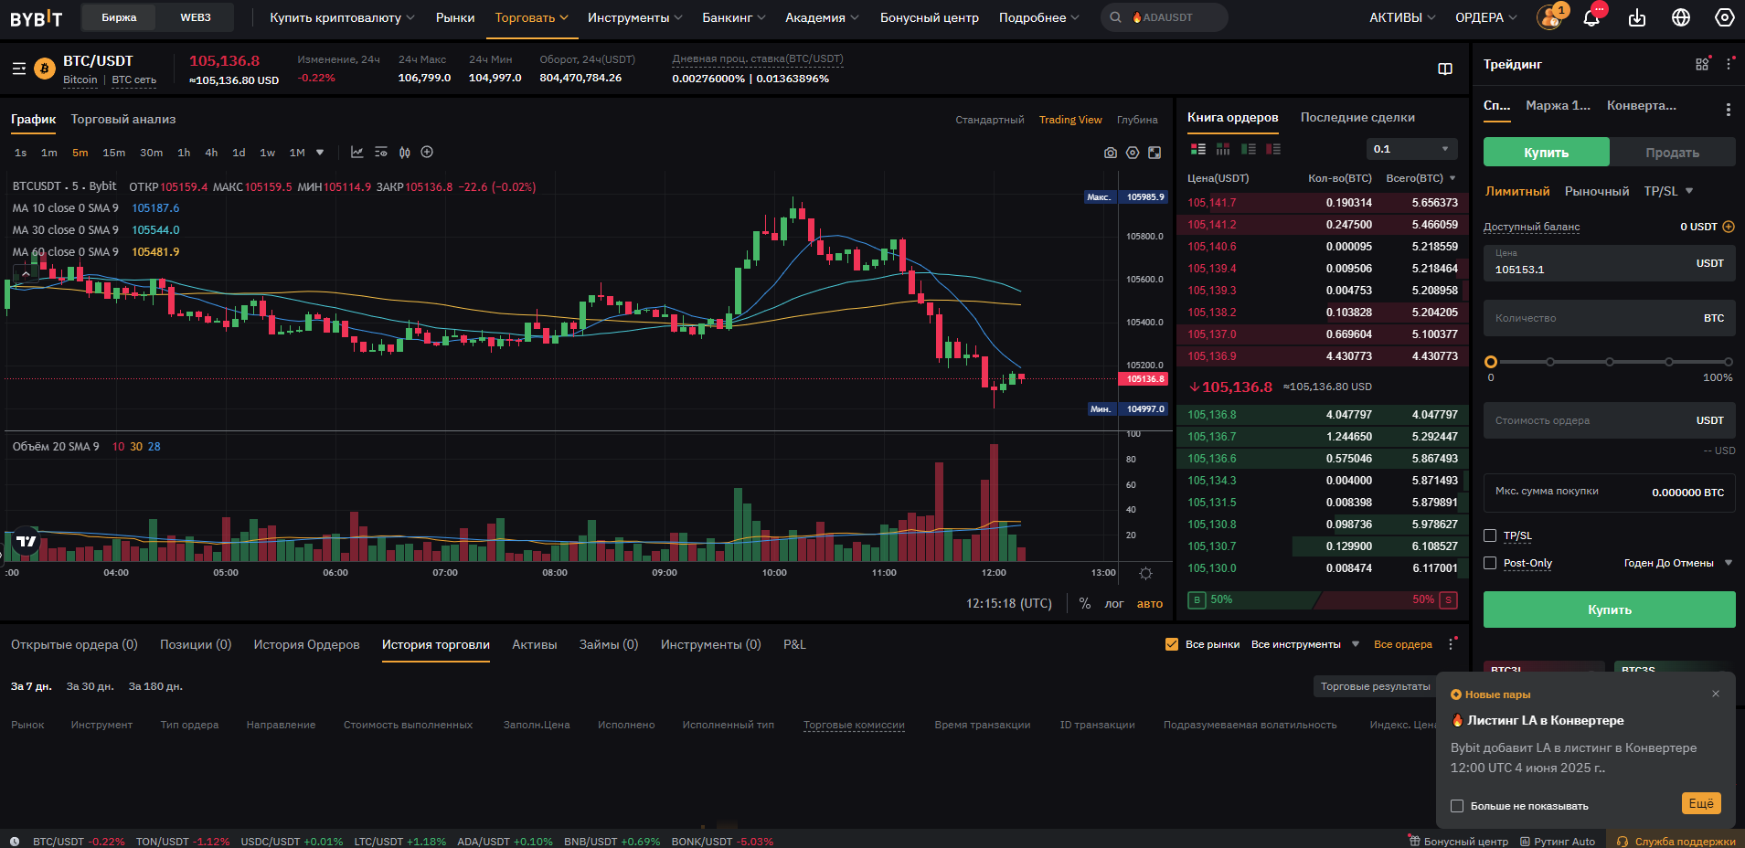This screenshot has height=848, width=1745.
Task: Open Купить криптовалюту dropdown menu
Action: (342, 17)
